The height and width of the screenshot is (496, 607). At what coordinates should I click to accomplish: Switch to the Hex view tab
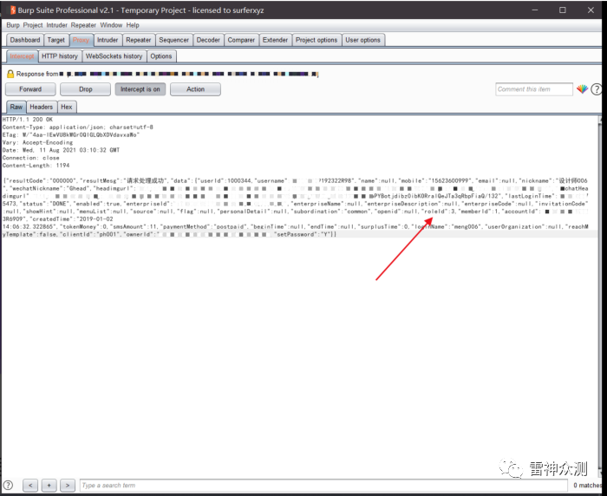coord(67,107)
